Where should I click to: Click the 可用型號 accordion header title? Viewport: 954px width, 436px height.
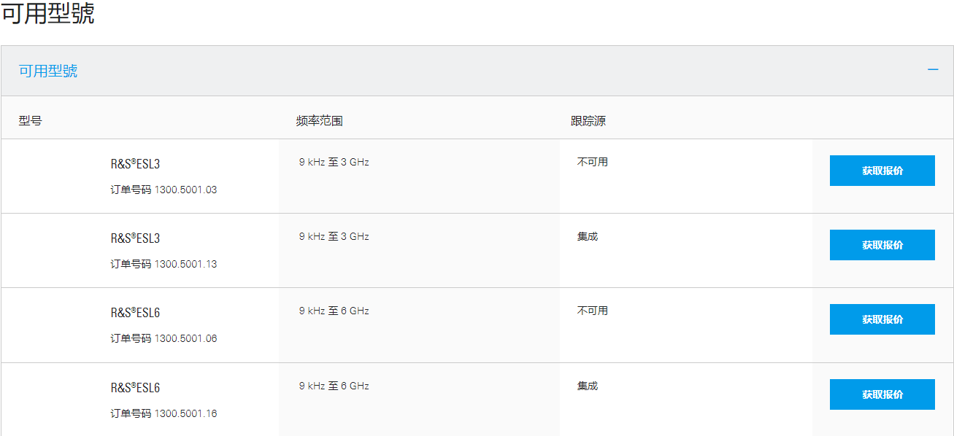click(48, 71)
